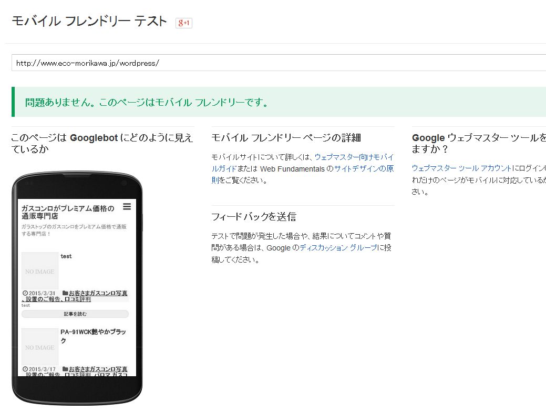Select the PA-91WCK艶やかブラック post title
The height and width of the screenshot is (411, 546).
point(93,336)
